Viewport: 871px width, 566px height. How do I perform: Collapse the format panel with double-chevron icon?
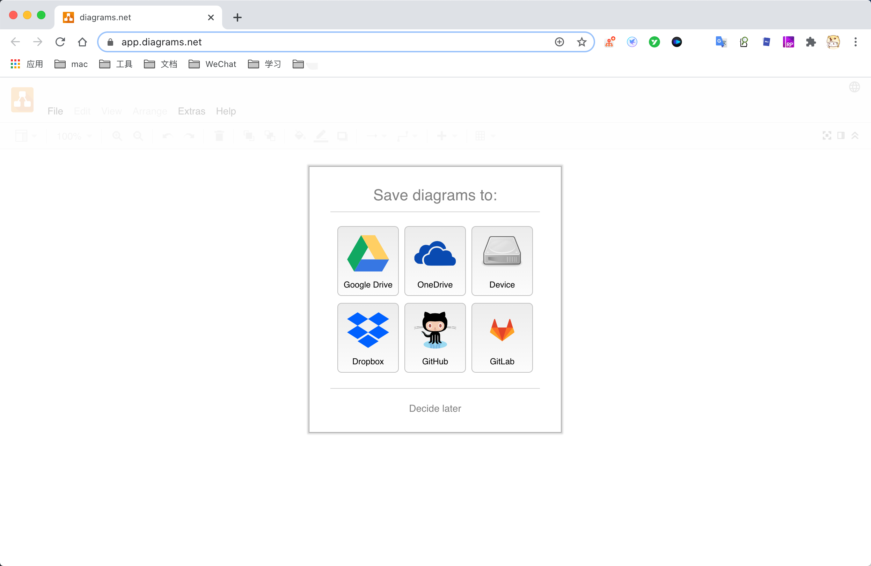pos(856,136)
